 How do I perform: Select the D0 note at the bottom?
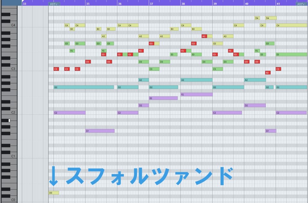click(54, 193)
